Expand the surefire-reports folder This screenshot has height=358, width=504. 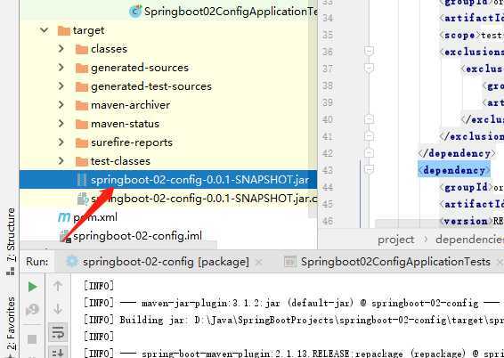pyautogui.click(x=61, y=142)
